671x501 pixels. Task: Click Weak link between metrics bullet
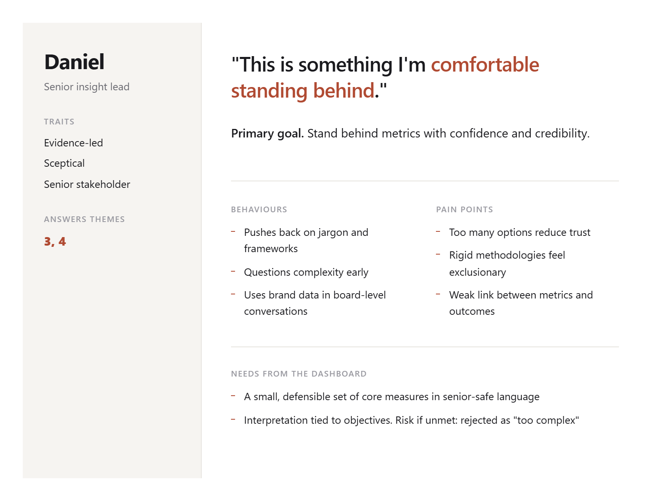pos(521,303)
